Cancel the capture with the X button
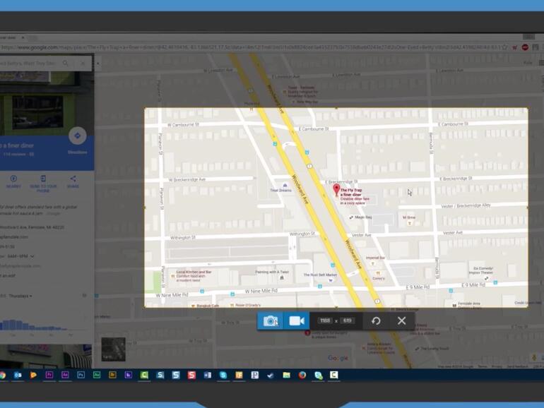 tap(401, 320)
